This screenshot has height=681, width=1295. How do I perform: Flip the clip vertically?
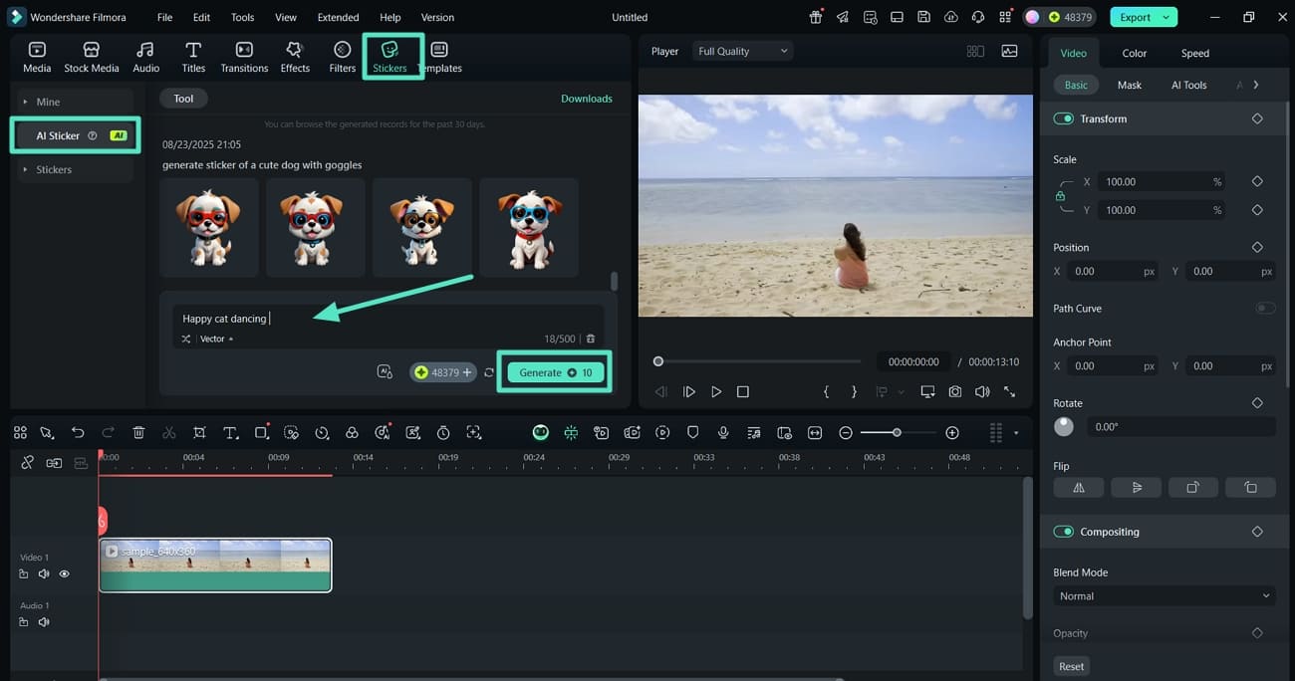pos(1137,487)
